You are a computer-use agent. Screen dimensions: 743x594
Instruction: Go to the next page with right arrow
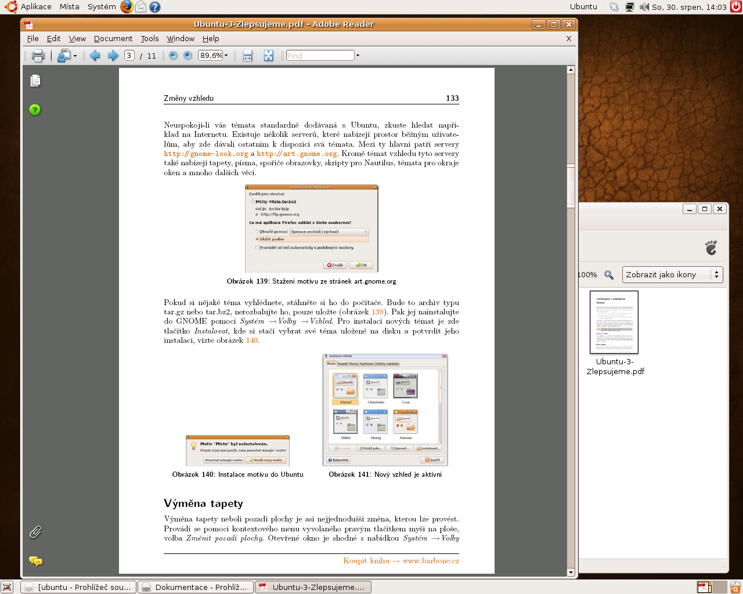(113, 56)
